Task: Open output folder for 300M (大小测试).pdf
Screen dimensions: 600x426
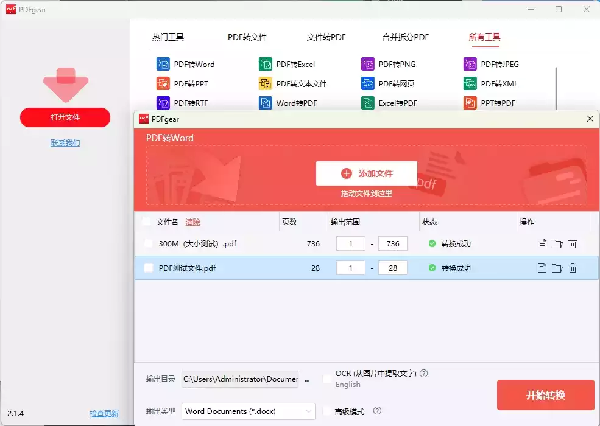Action: [x=557, y=243]
